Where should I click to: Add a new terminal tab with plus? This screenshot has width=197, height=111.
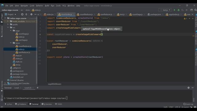pos(38,88)
